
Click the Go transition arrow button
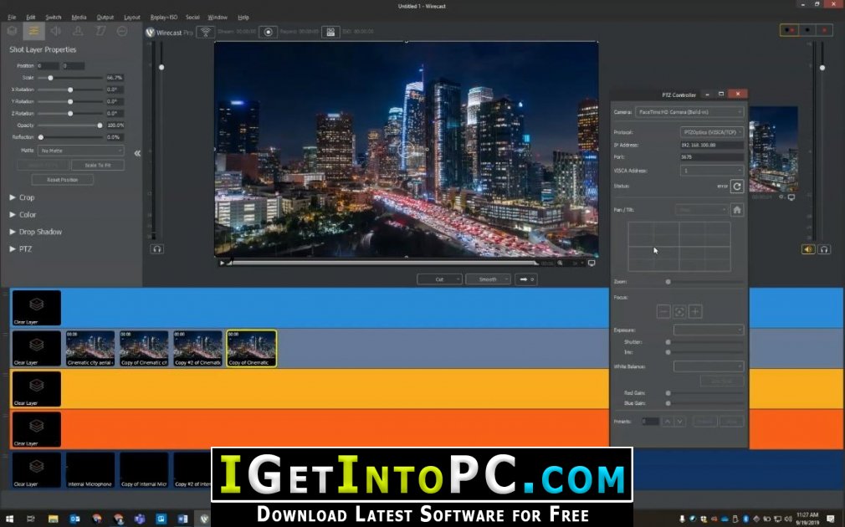click(525, 279)
